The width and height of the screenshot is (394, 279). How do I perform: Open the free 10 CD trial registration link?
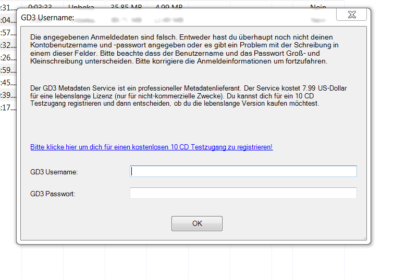coord(152,147)
